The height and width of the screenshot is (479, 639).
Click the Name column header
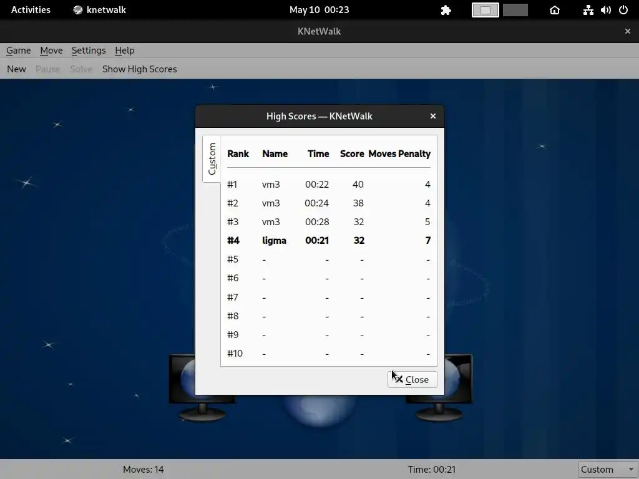pyautogui.click(x=275, y=153)
